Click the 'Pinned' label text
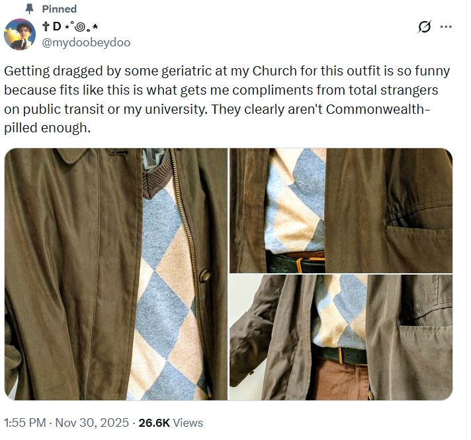This screenshot has height=440, width=471. point(59,9)
